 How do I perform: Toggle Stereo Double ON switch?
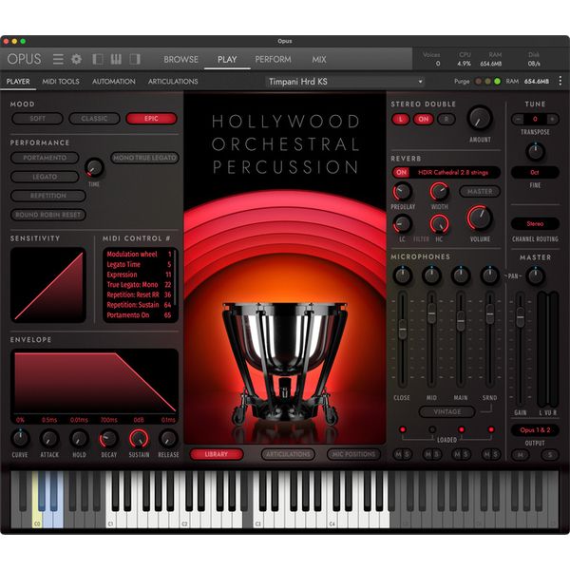(423, 119)
